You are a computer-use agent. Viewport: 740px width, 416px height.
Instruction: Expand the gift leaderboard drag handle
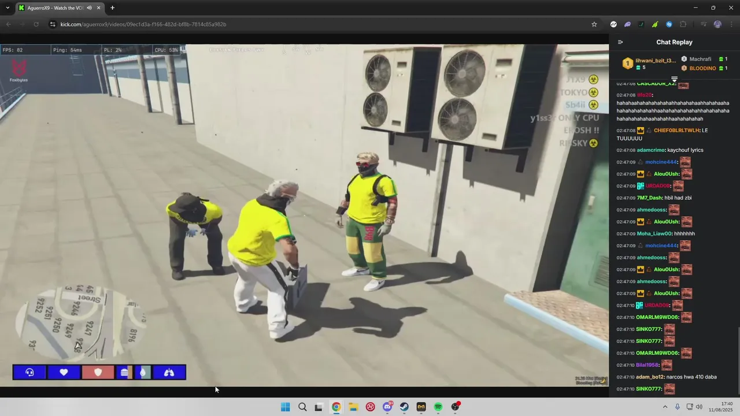[x=674, y=79]
